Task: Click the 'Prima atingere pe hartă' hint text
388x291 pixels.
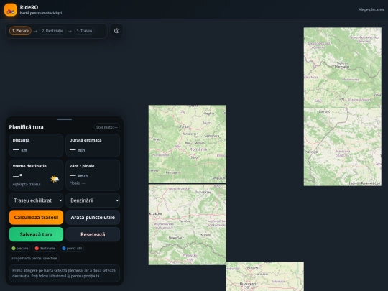Action: point(64,273)
